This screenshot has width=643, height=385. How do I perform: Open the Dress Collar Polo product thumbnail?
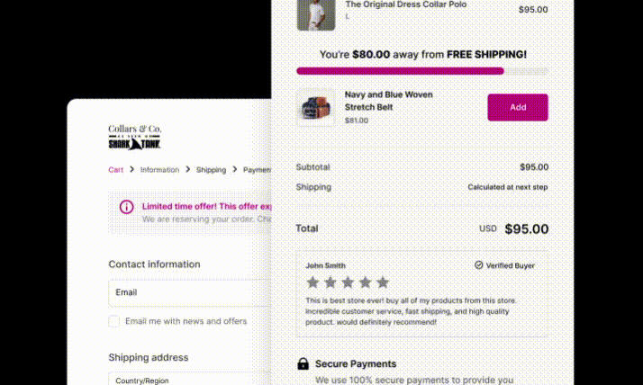click(x=316, y=14)
